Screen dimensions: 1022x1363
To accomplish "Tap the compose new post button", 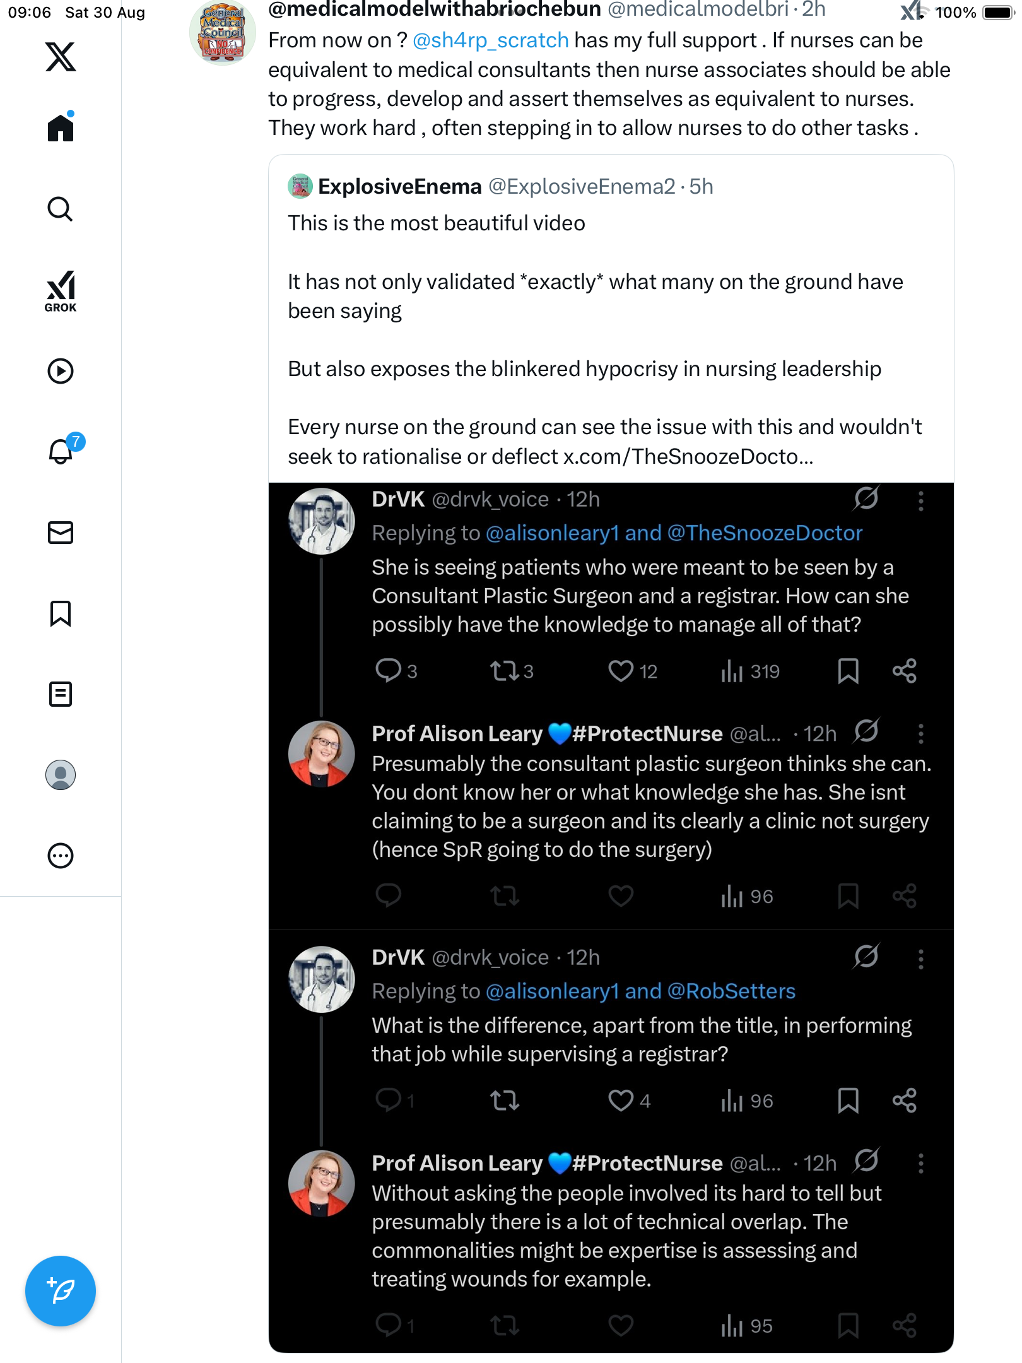I will (x=61, y=1291).
